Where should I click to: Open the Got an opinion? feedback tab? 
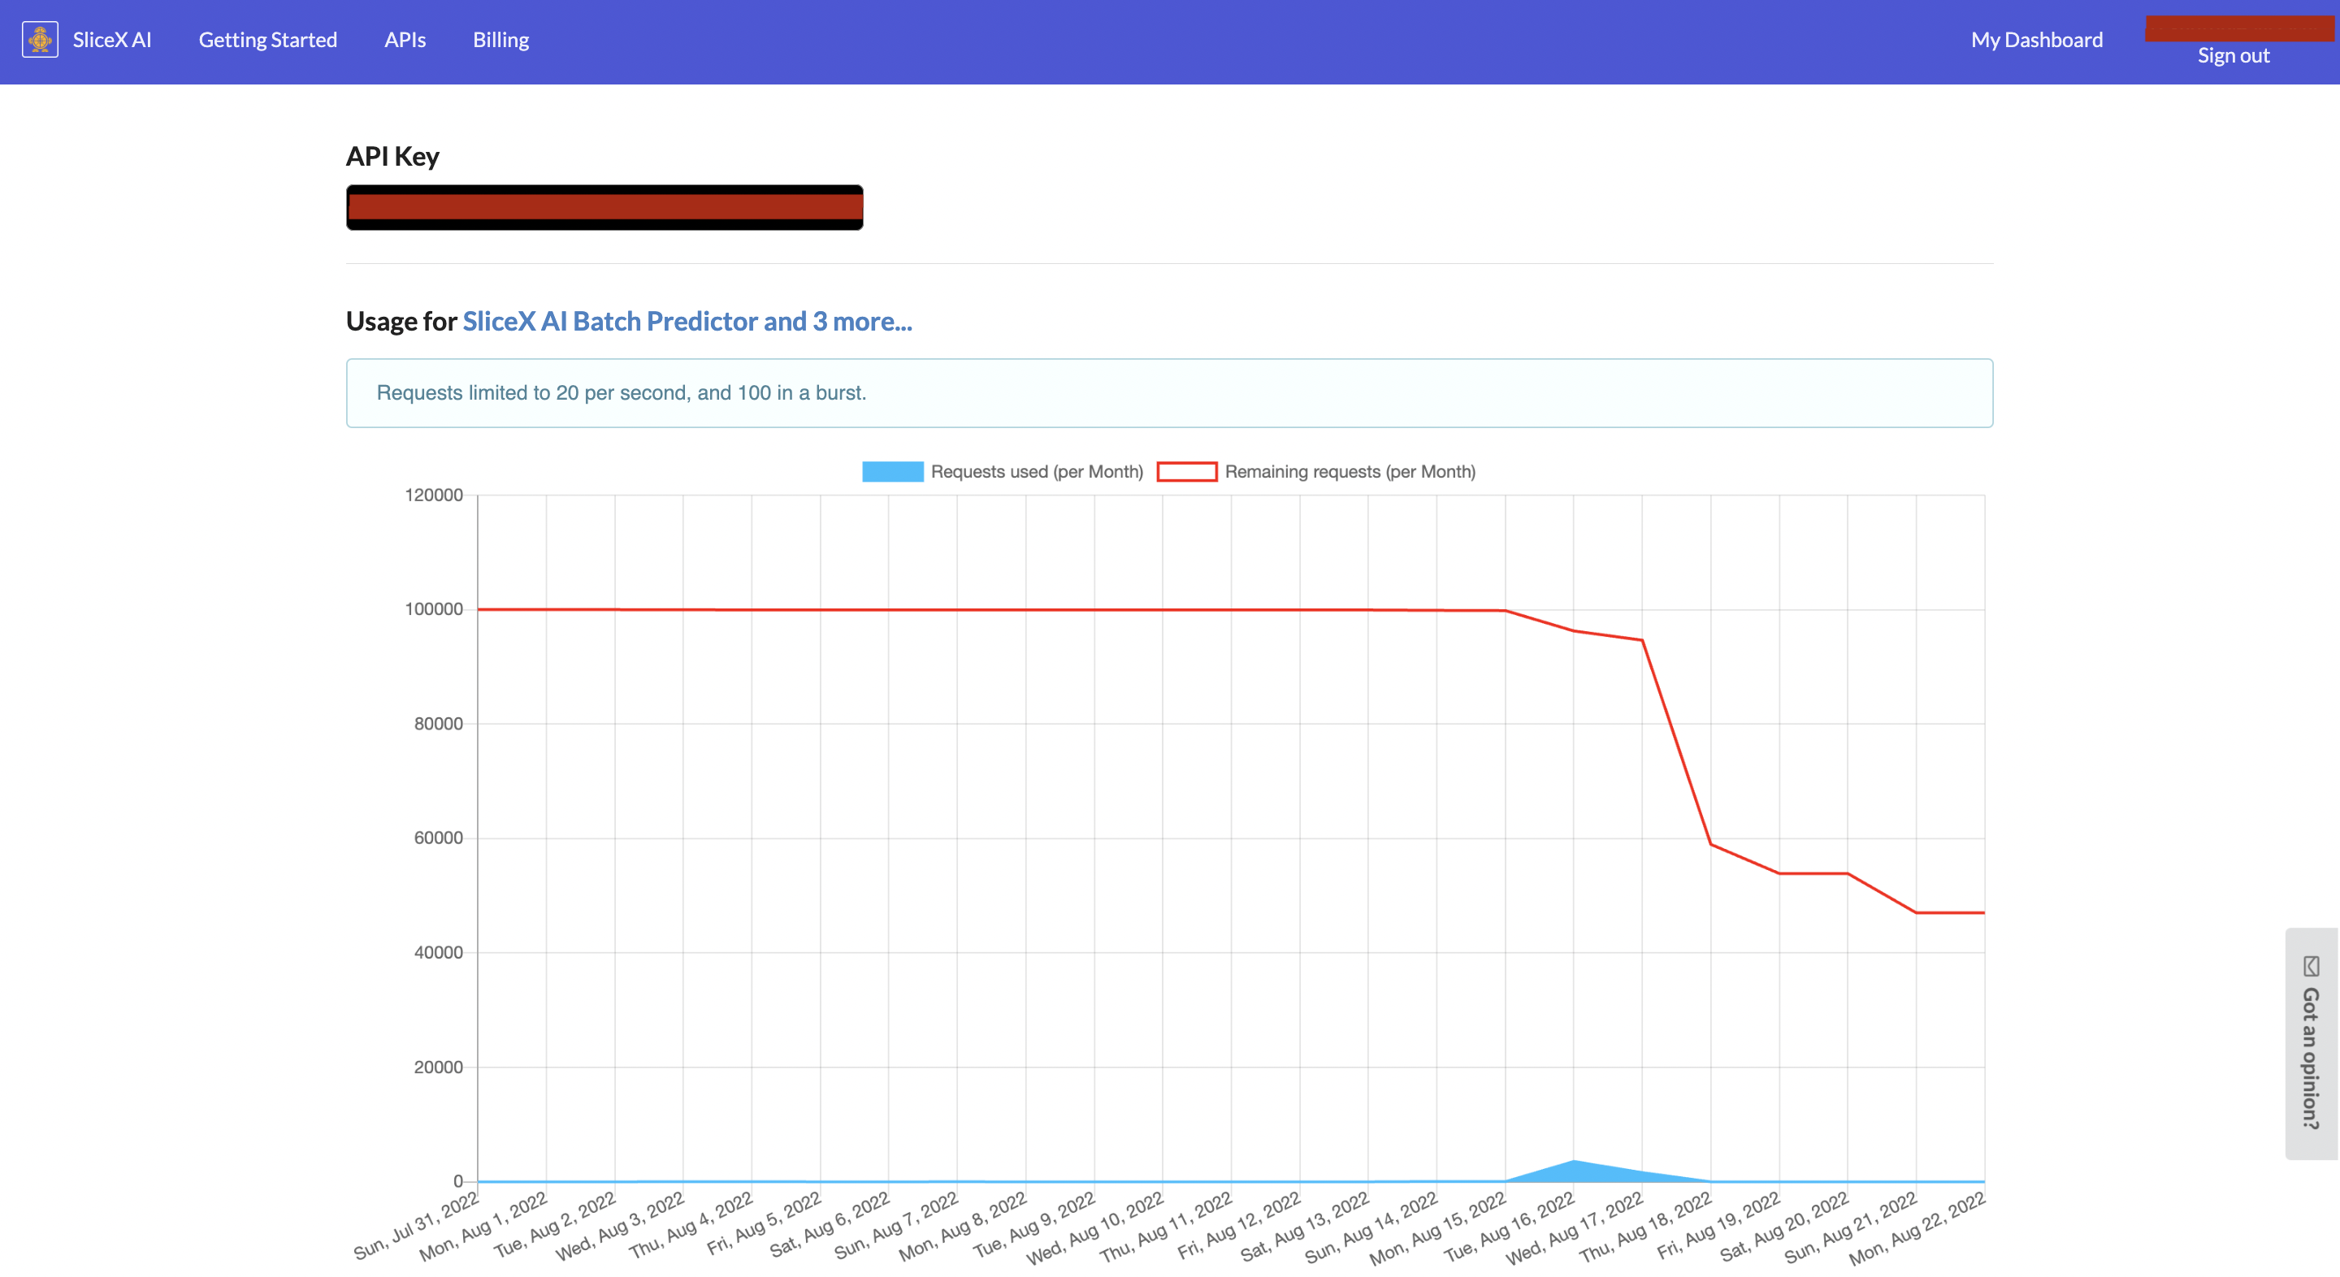click(2311, 1044)
